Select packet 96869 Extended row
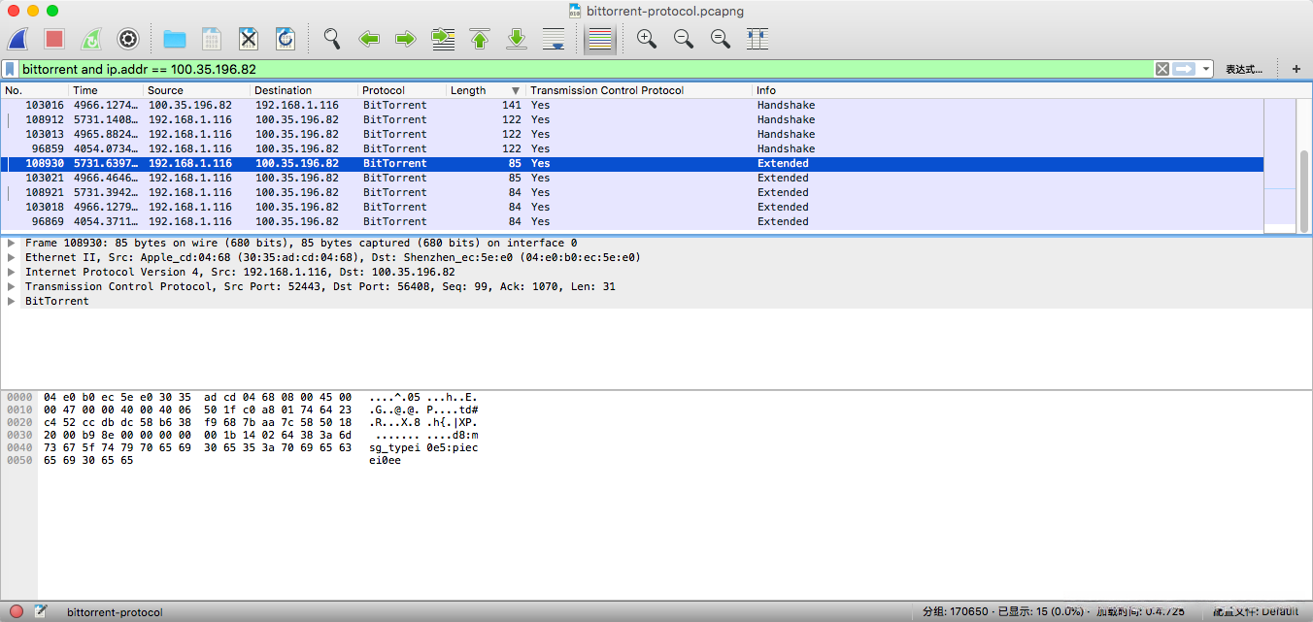 click(632, 221)
